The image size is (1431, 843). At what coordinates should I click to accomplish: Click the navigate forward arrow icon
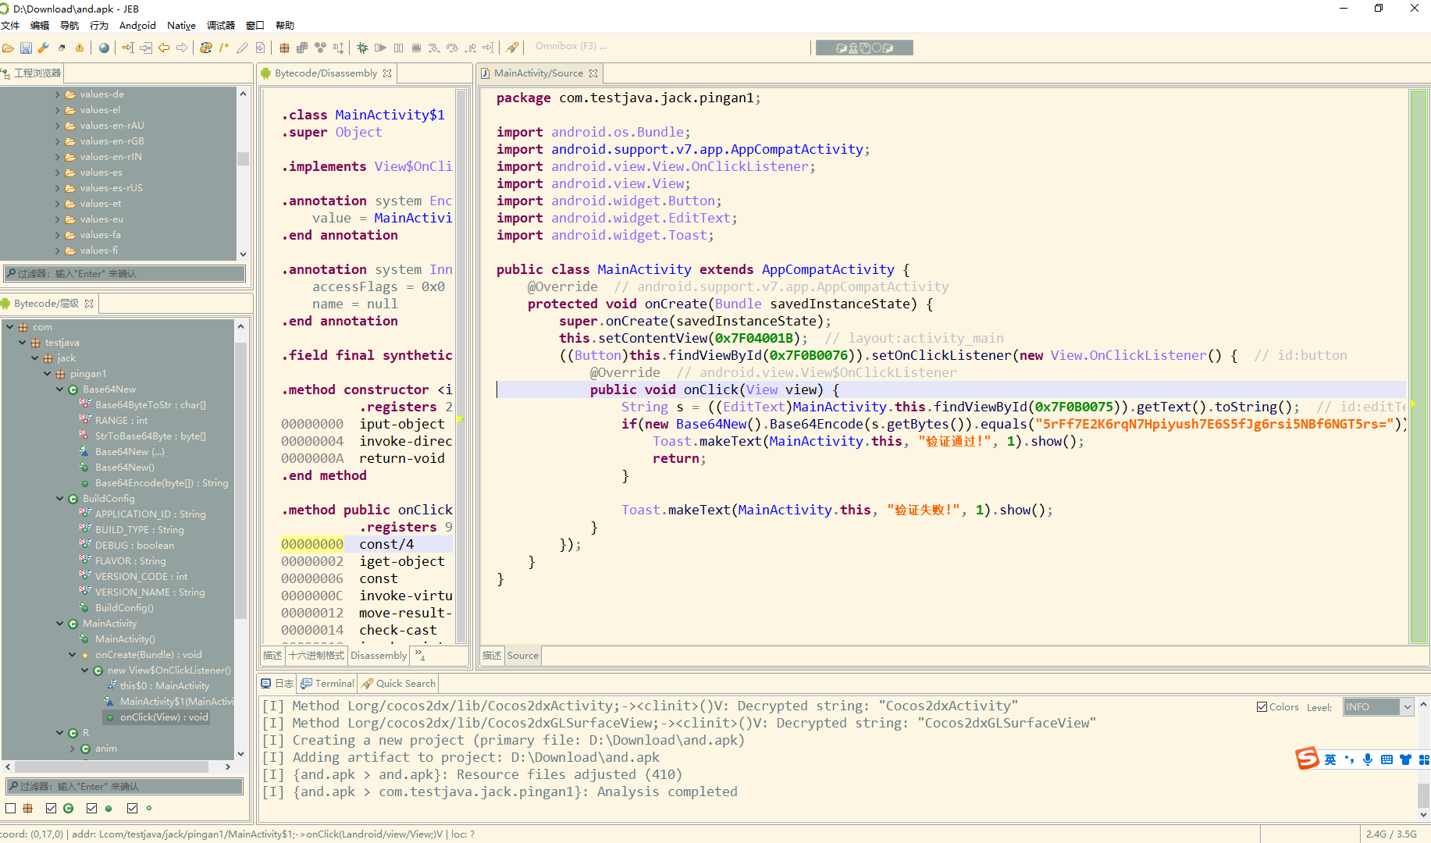pyautogui.click(x=182, y=48)
